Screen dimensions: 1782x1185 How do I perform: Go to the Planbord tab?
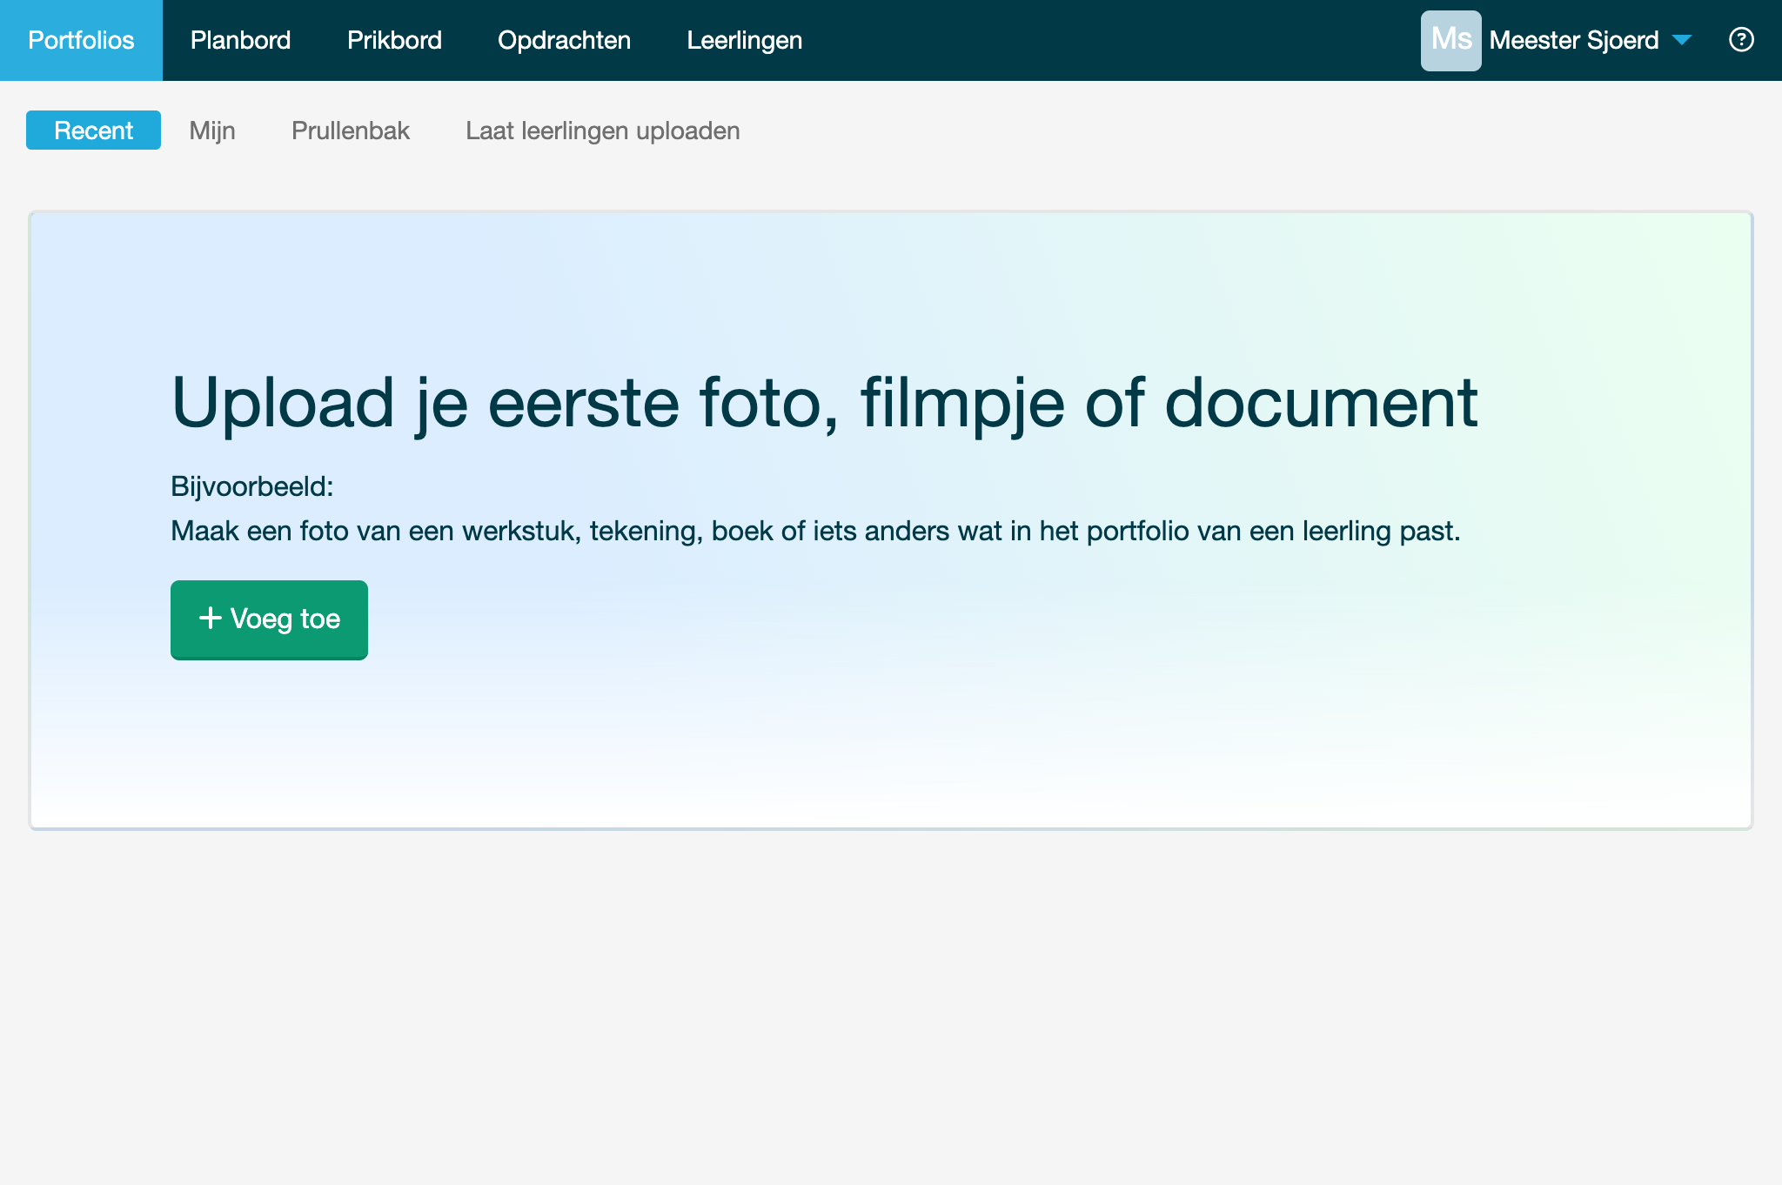pyautogui.click(x=240, y=40)
